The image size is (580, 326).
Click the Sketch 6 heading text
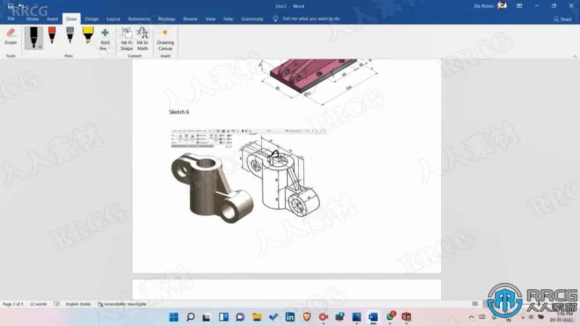coord(179,112)
